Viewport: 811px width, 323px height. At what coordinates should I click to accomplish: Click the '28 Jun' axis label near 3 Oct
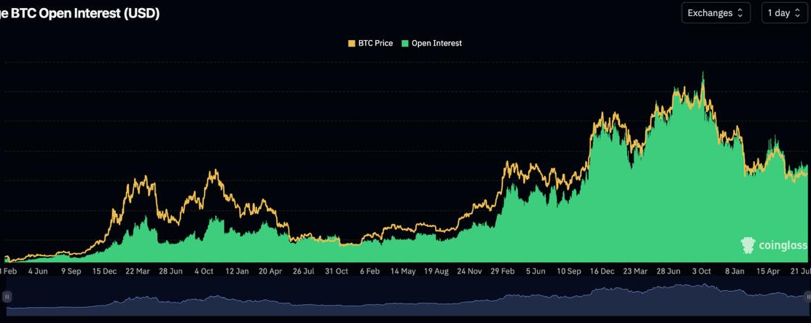point(668,271)
